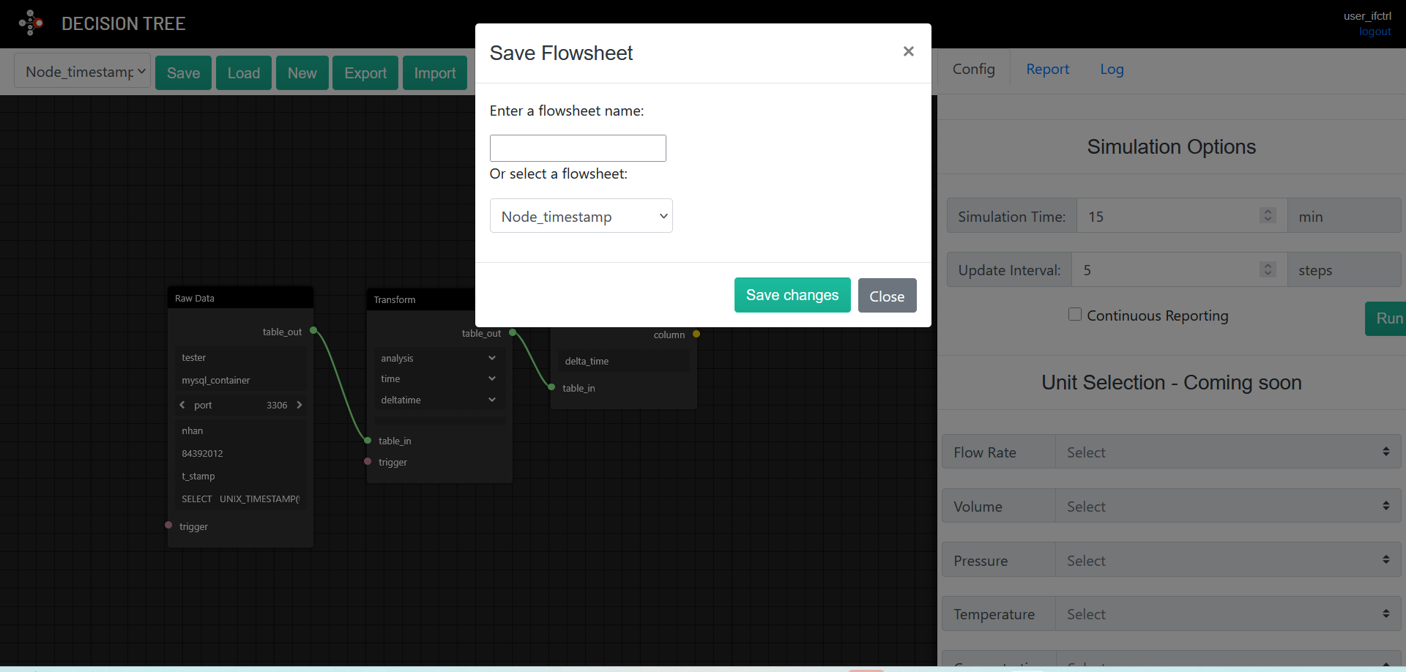Image resolution: width=1406 pixels, height=672 pixels.
Task: Click the Save changes button
Action: pos(792,295)
